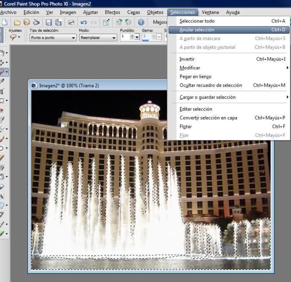This screenshot has width=291, height=282.
Task: Open the Ventana menu
Action: pos(210,12)
